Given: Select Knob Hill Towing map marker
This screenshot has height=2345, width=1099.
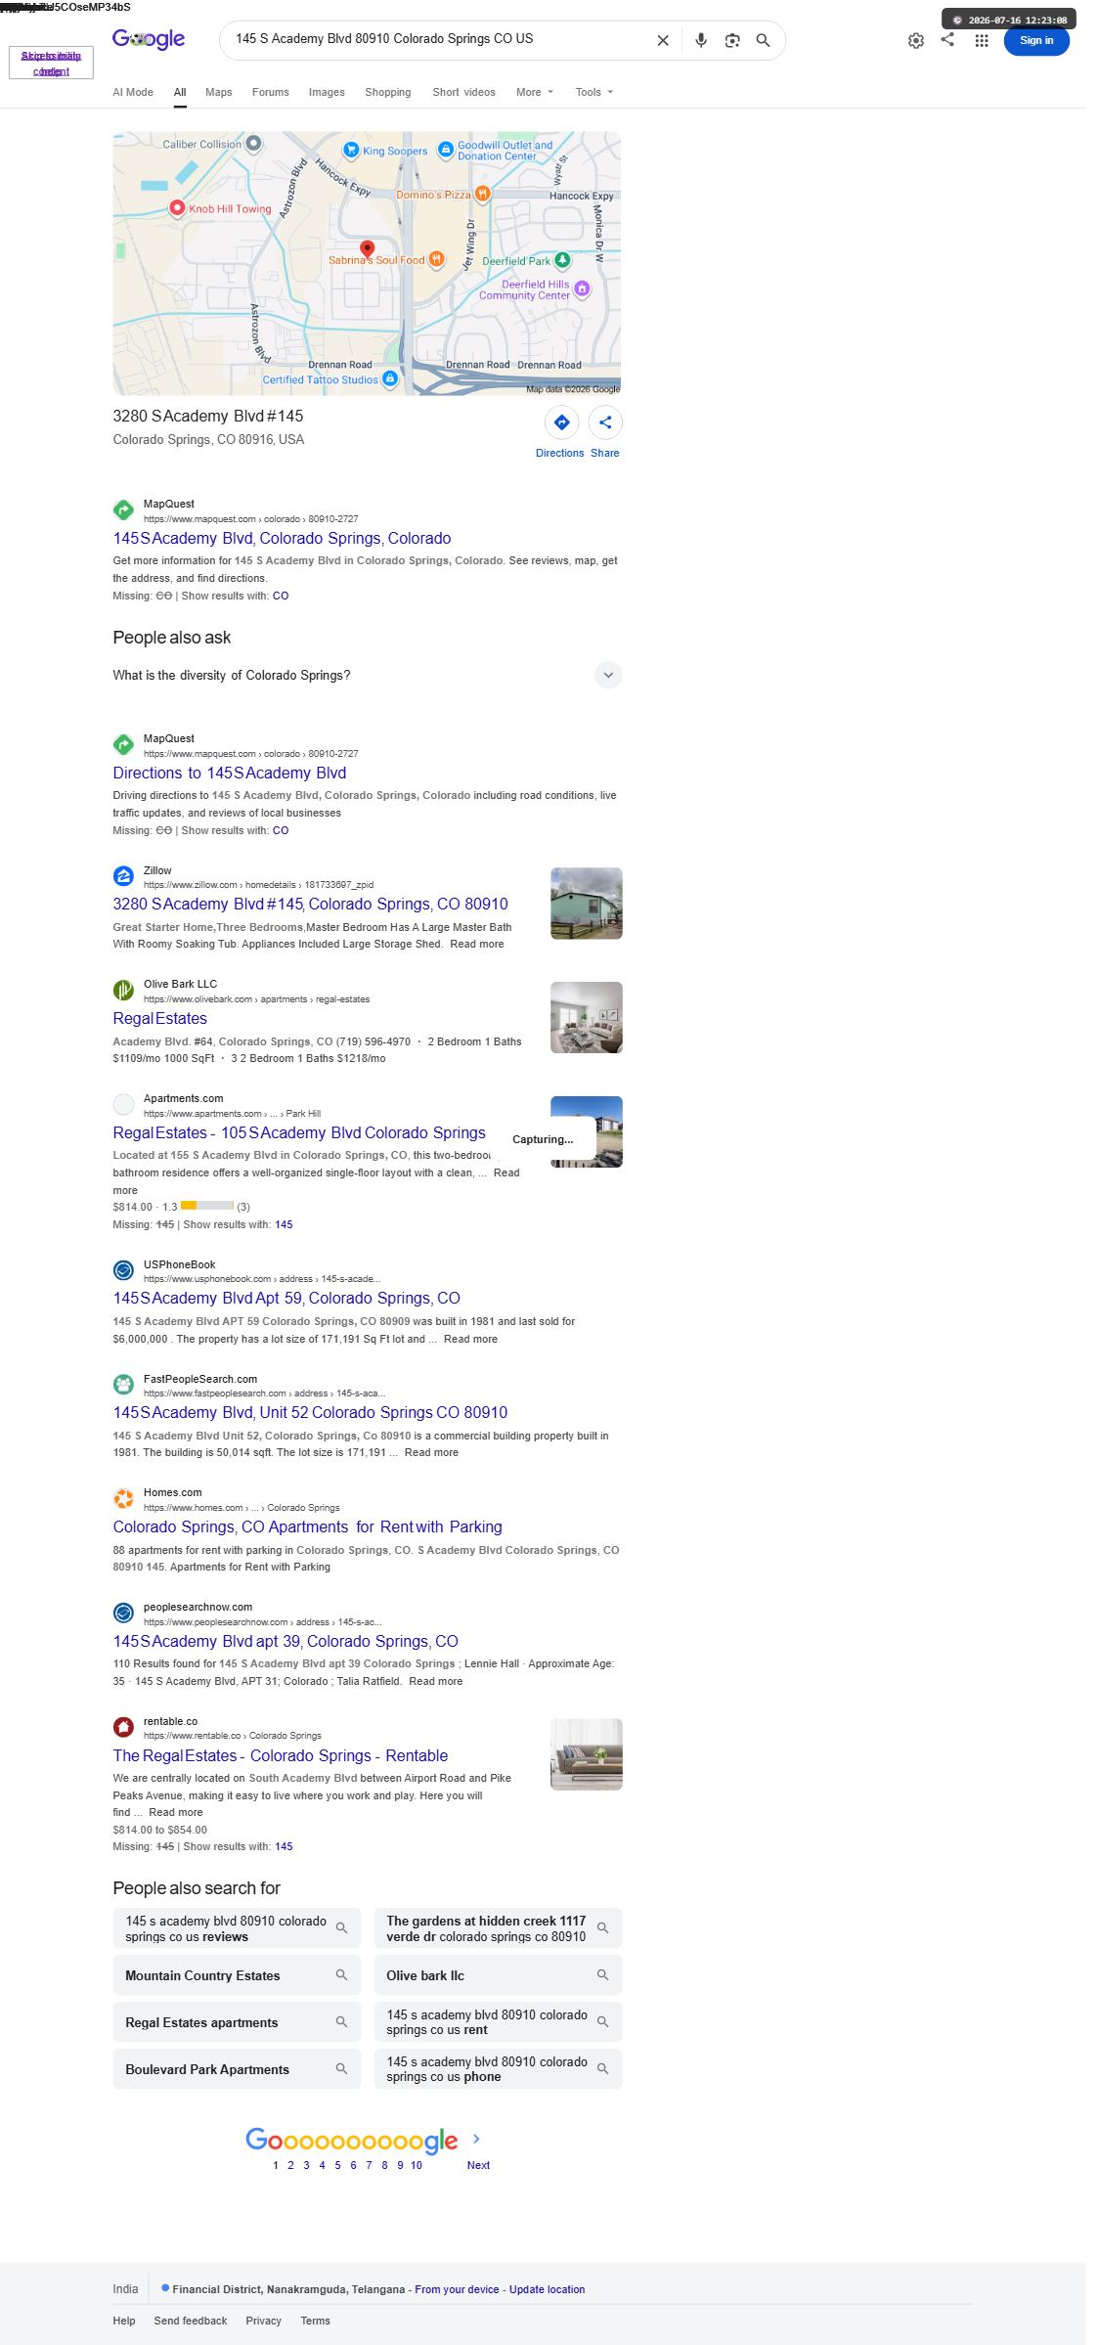Looking at the screenshot, I should (177, 207).
